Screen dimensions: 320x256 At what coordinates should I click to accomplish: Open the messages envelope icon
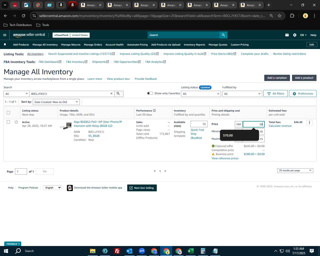[x=287, y=35]
